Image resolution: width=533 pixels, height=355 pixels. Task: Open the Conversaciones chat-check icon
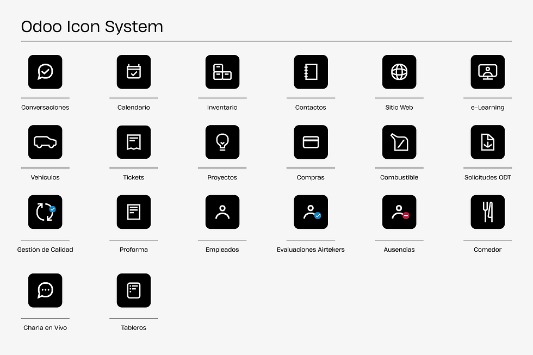45,72
